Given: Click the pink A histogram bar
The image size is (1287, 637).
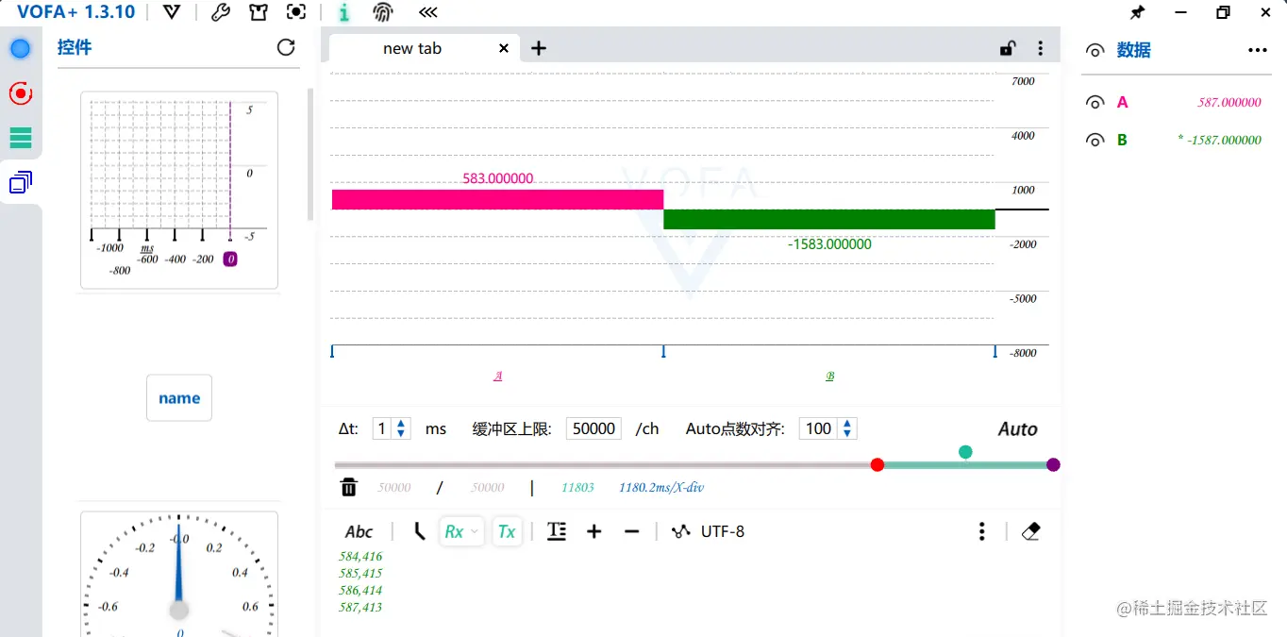Looking at the screenshot, I should pos(497,199).
